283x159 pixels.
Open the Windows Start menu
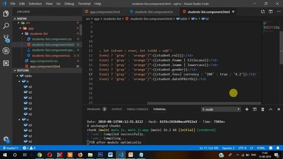[x=5, y=155]
